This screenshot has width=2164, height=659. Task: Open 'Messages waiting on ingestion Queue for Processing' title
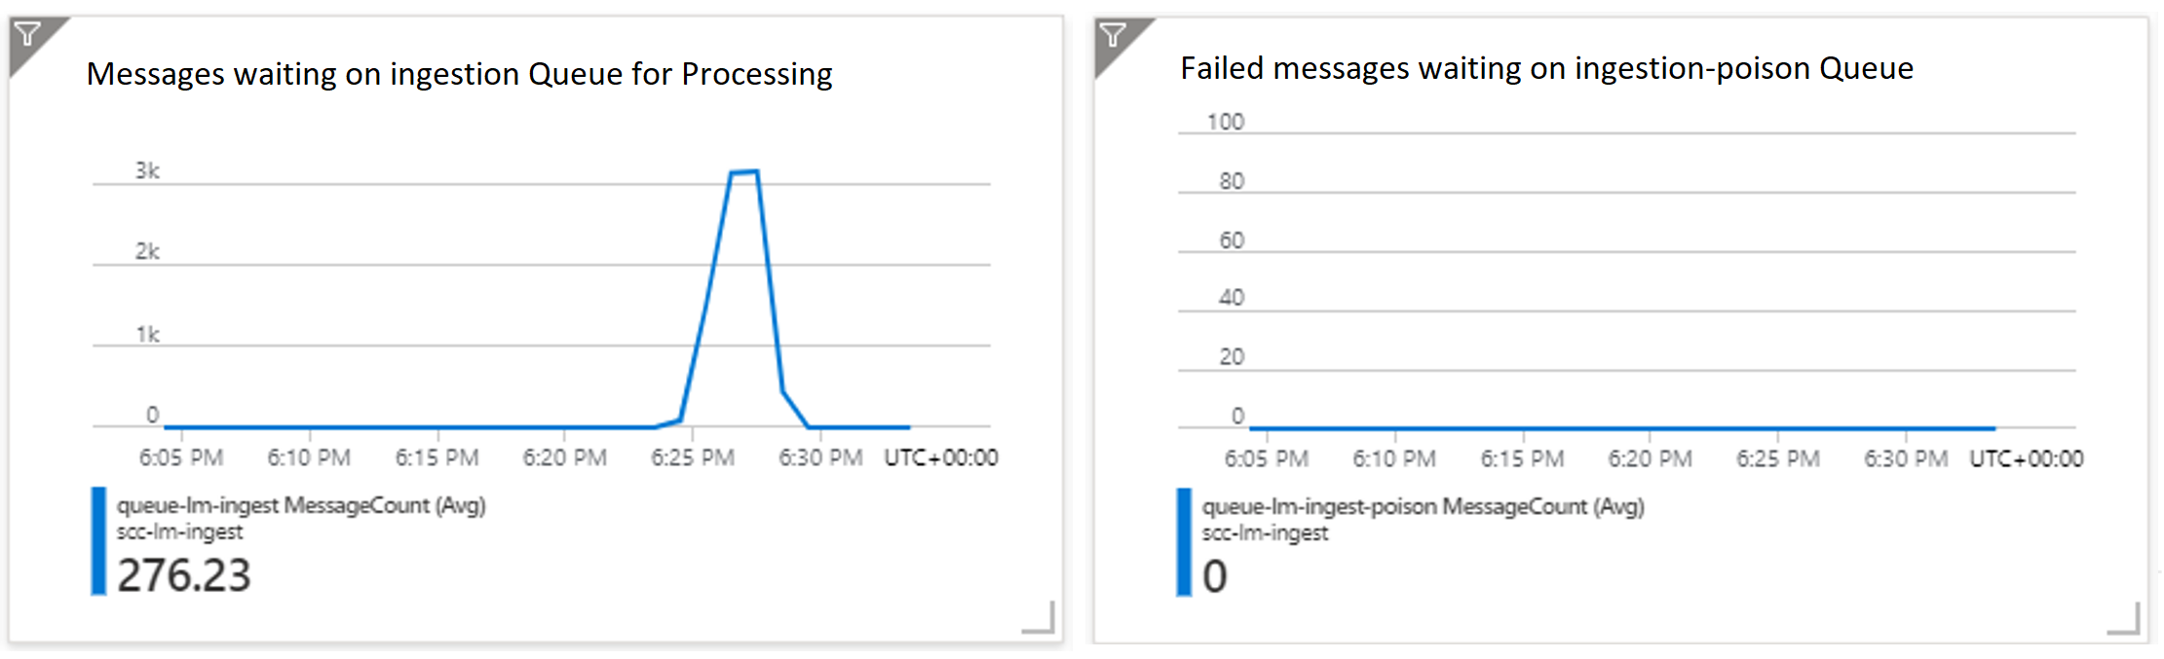pyautogui.click(x=459, y=74)
